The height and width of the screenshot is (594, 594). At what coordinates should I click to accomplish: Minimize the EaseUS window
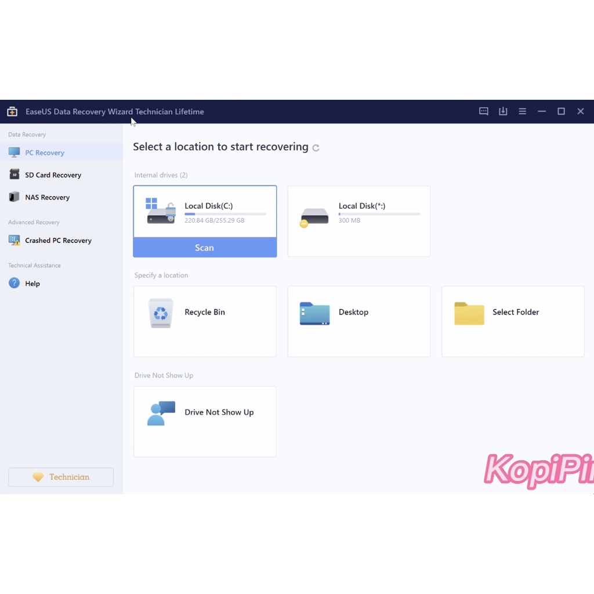click(542, 111)
